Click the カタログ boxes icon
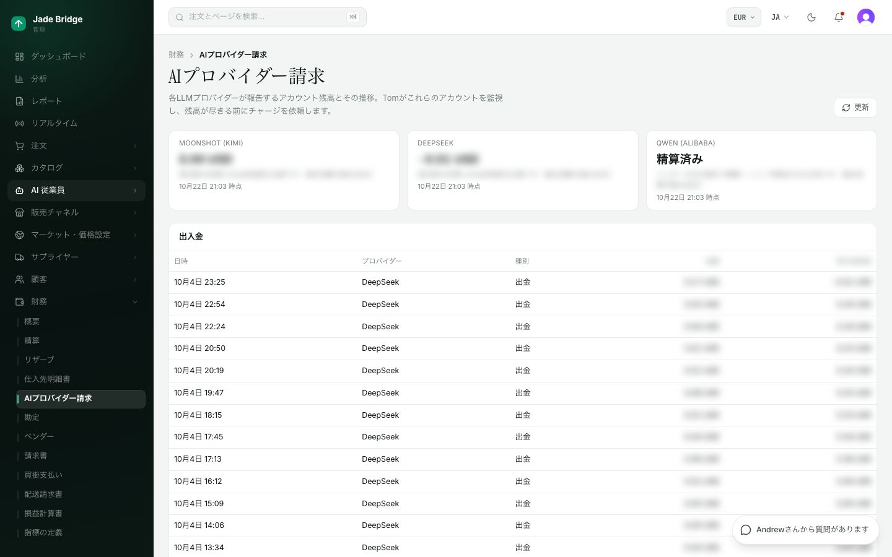892x557 pixels. [x=19, y=168]
